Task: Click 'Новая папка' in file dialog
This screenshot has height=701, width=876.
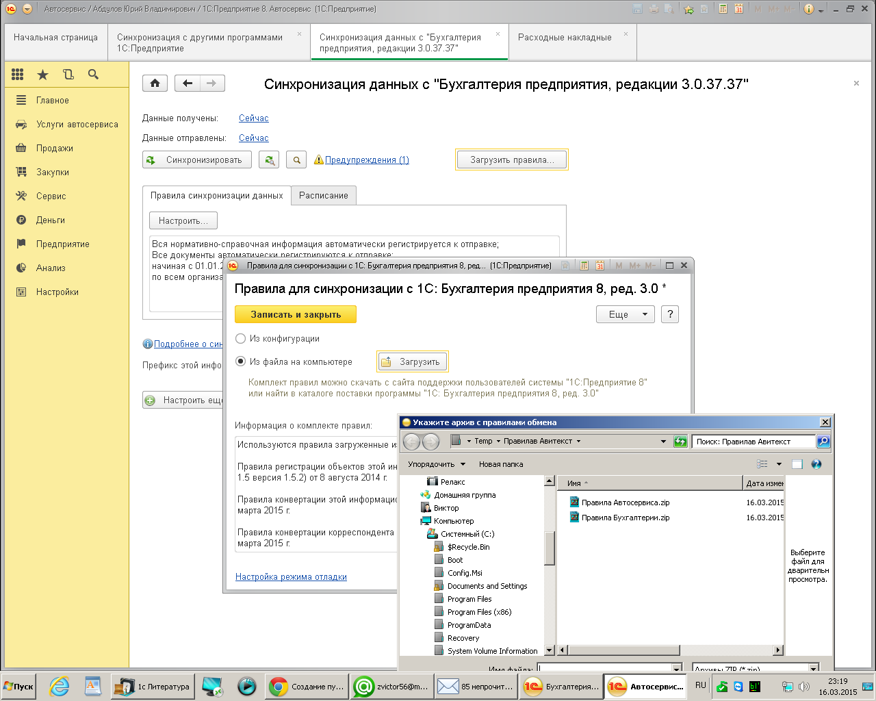Action: point(501,464)
